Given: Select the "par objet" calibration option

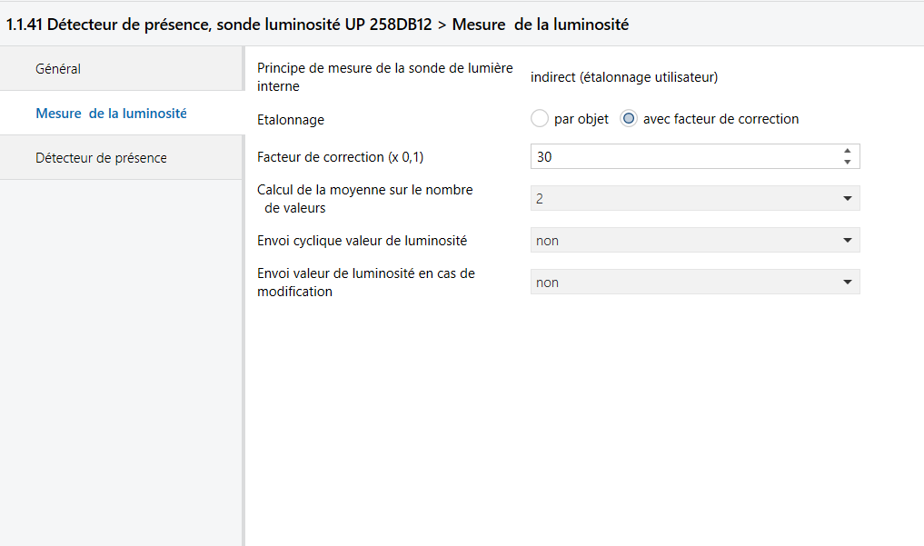Looking at the screenshot, I should (540, 119).
